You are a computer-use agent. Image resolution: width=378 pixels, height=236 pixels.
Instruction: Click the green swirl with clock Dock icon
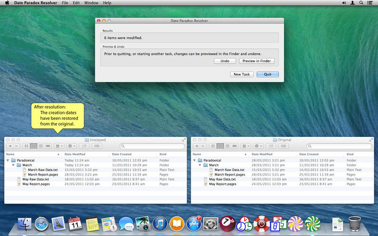coord(312,224)
